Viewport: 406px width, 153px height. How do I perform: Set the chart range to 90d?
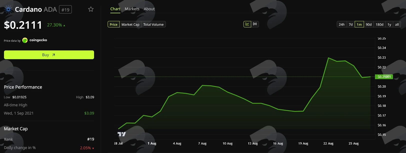pyautogui.click(x=369, y=24)
